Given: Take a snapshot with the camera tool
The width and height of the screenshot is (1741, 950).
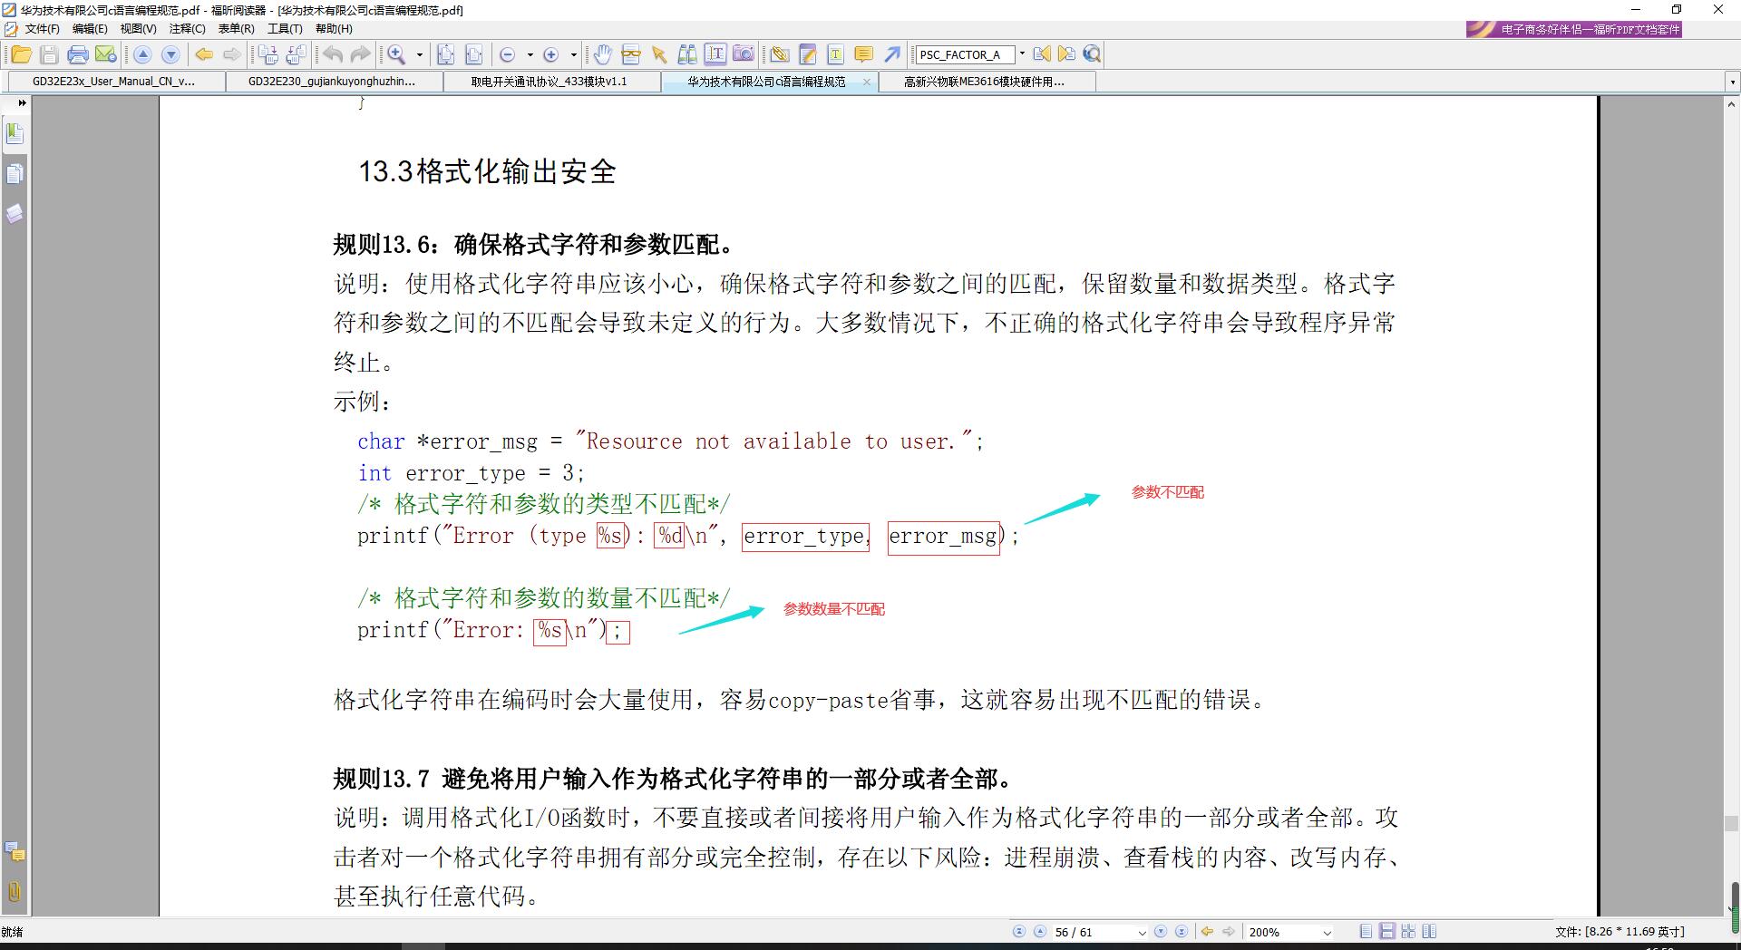Looking at the screenshot, I should click(x=744, y=54).
